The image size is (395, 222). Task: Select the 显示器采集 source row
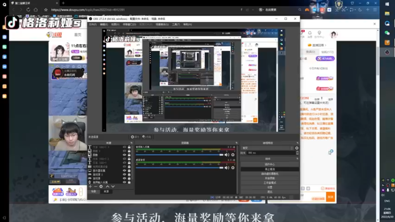pos(109,170)
